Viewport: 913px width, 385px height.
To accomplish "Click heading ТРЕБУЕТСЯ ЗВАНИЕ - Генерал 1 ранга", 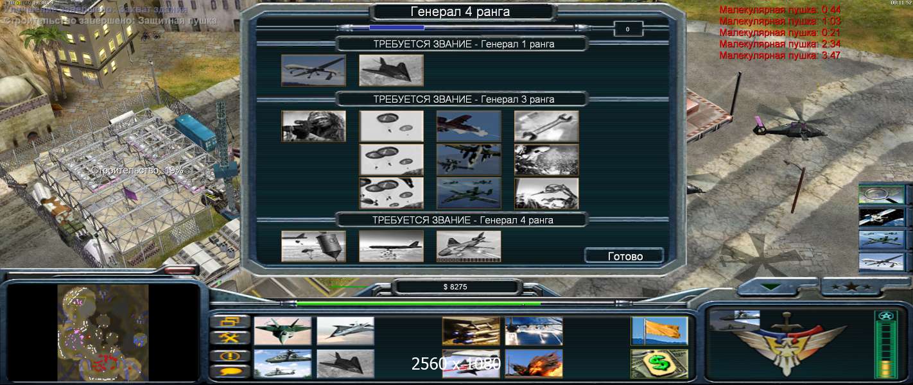I will [x=464, y=44].
